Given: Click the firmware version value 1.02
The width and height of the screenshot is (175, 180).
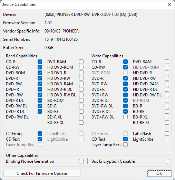Looking at the screenshot, I should (48, 23).
